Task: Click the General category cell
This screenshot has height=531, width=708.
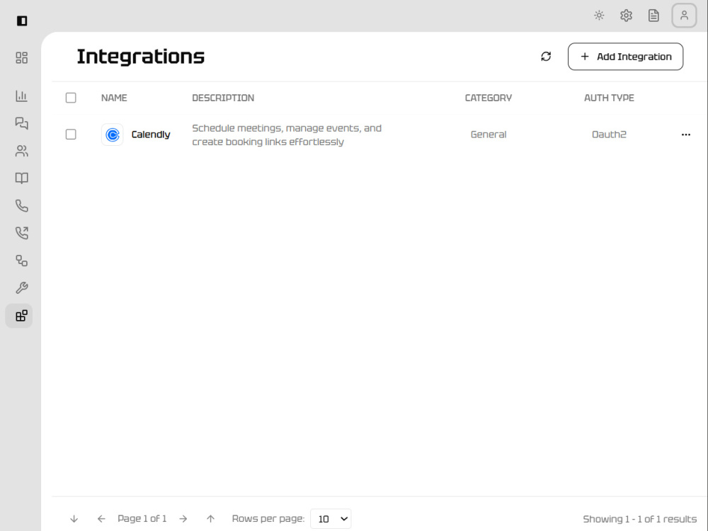Action: pyautogui.click(x=489, y=135)
